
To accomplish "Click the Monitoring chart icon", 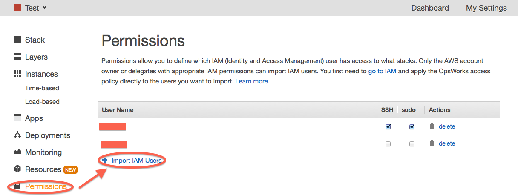I will [17, 152].
